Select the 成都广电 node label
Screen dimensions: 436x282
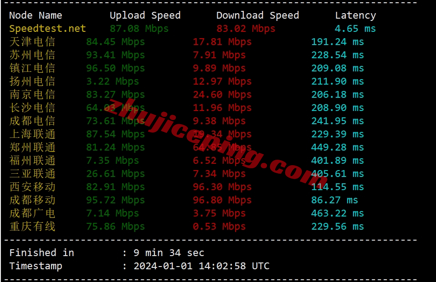pyautogui.click(x=32, y=213)
